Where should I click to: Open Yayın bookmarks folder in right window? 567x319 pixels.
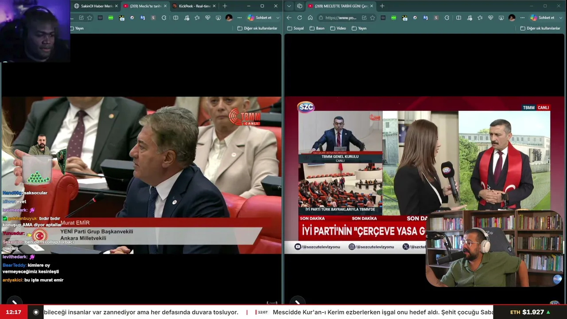[359, 28]
